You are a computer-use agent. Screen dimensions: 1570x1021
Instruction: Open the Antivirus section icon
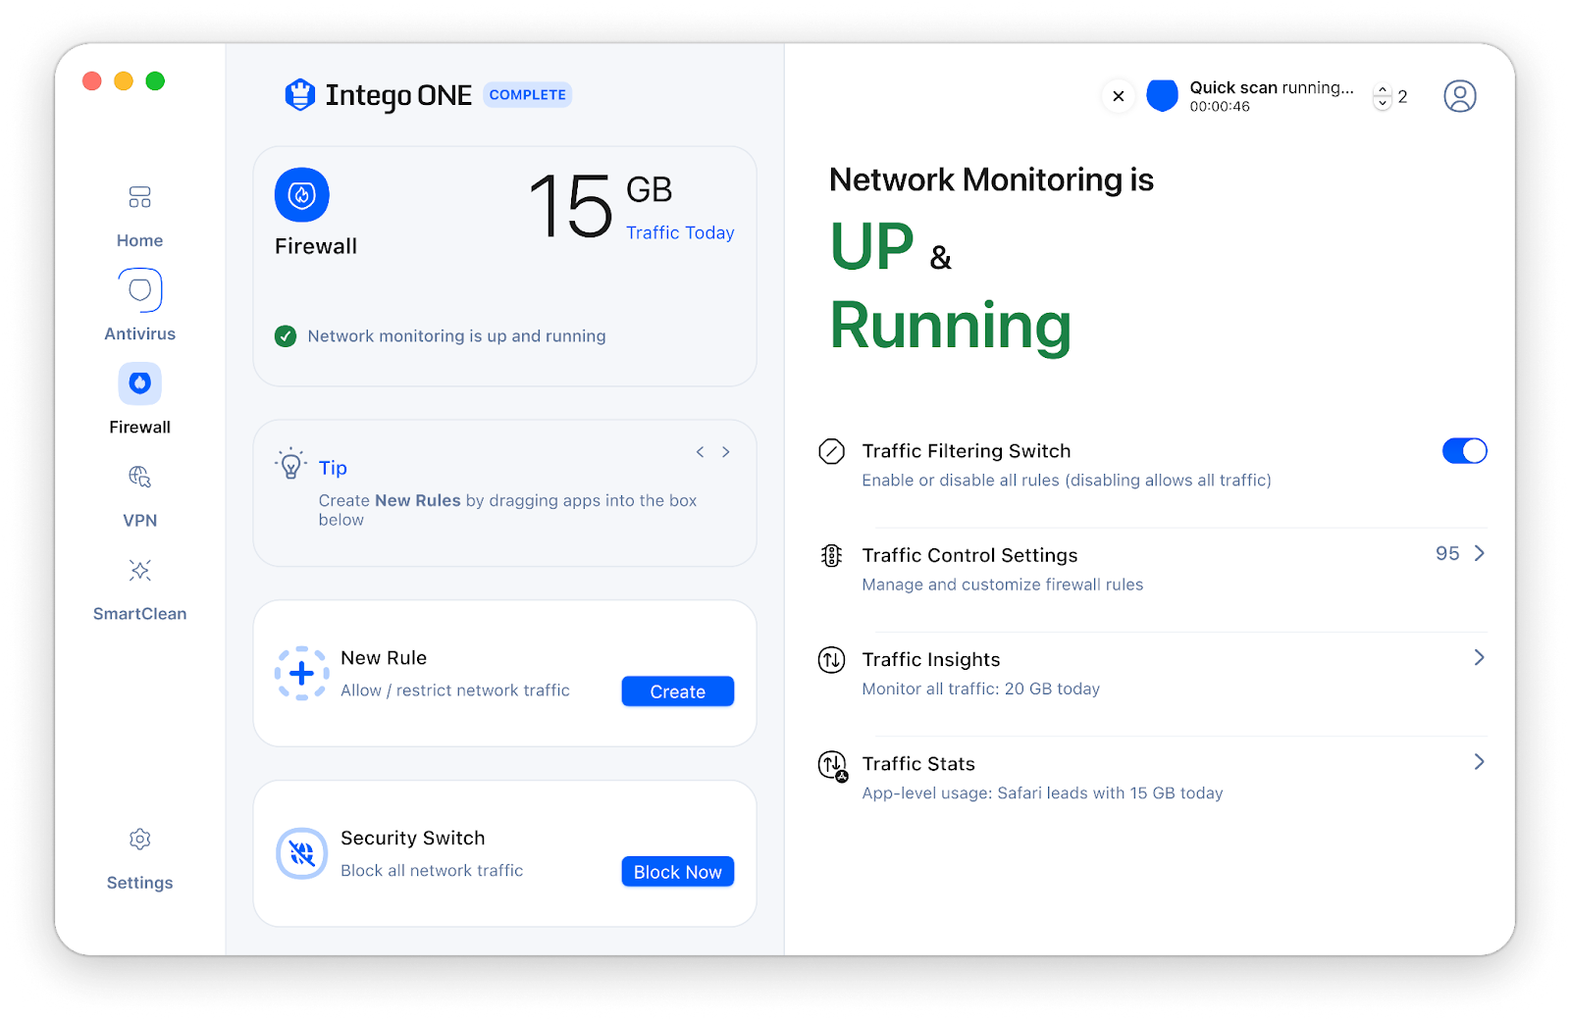(139, 290)
